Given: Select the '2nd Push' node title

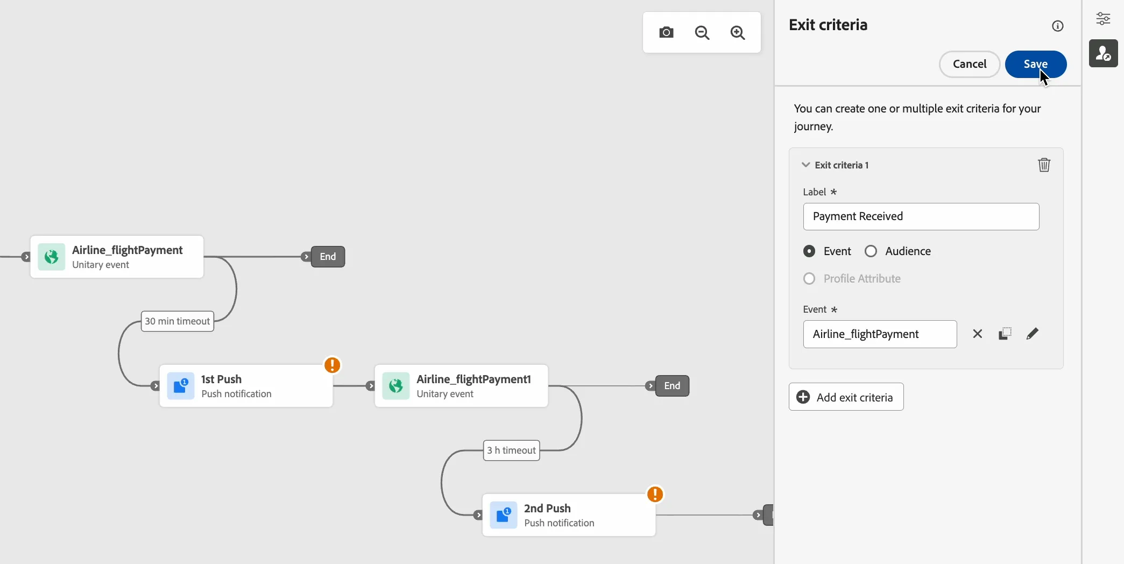Looking at the screenshot, I should tap(547, 508).
